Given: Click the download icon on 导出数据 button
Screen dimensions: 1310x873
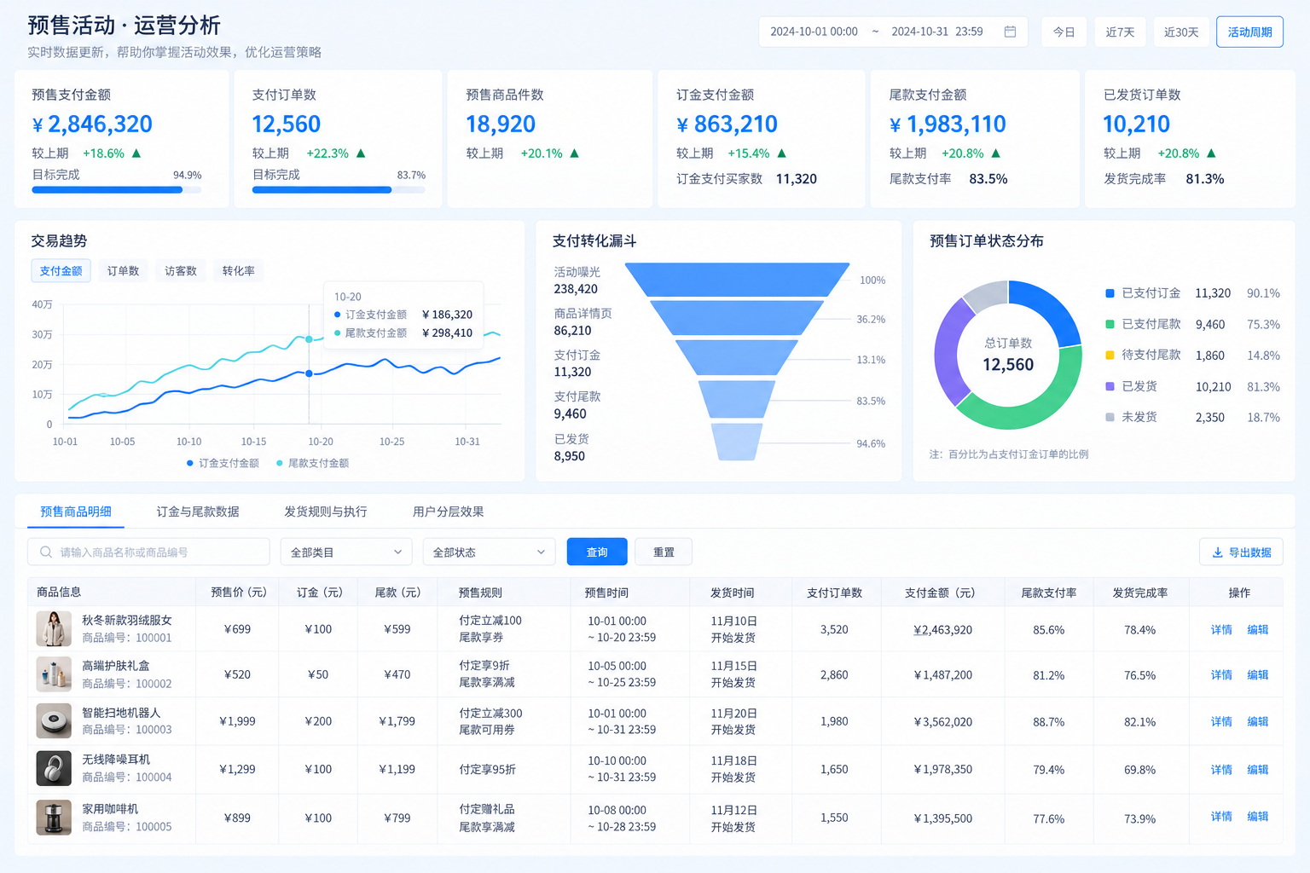Looking at the screenshot, I should pos(1217,552).
